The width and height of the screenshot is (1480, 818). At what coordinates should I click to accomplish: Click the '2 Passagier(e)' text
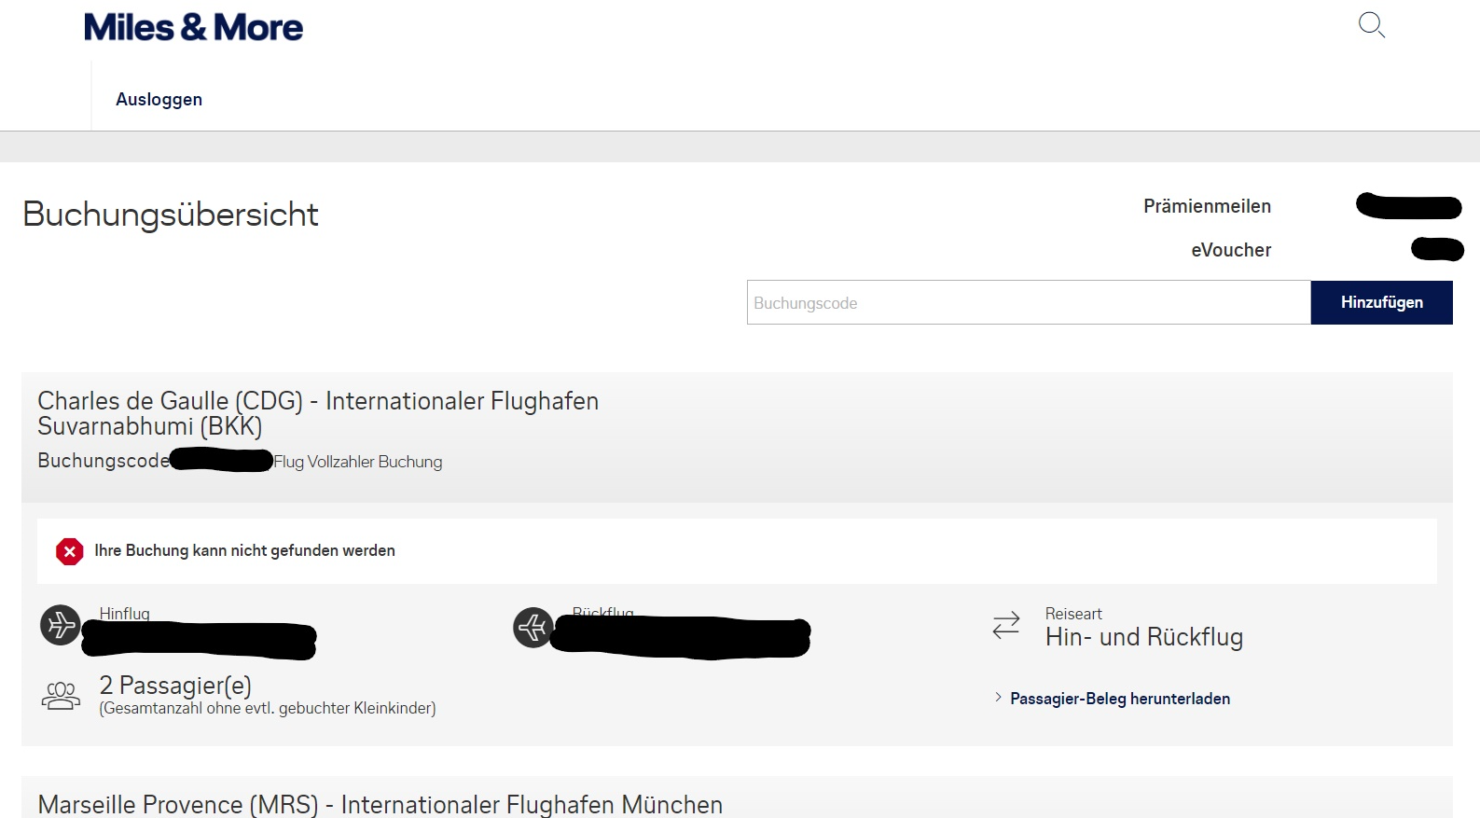175,686
